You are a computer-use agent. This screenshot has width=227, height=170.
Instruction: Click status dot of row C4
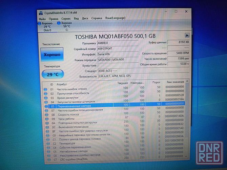(48, 148)
